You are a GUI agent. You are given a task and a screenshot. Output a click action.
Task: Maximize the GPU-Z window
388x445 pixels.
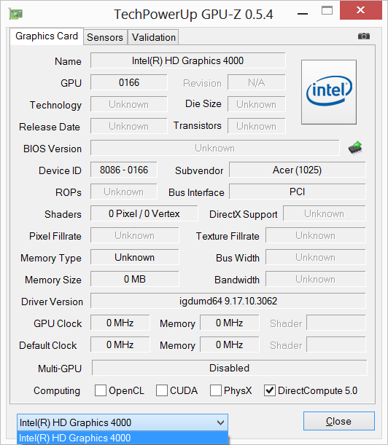pos(327,11)
